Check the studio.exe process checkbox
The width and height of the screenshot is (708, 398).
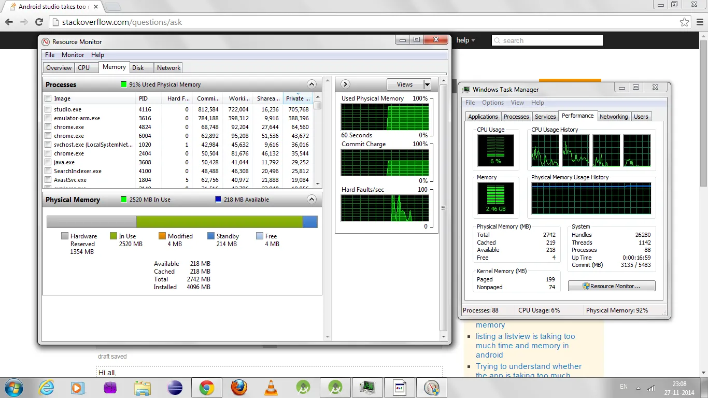coord(48,109)
